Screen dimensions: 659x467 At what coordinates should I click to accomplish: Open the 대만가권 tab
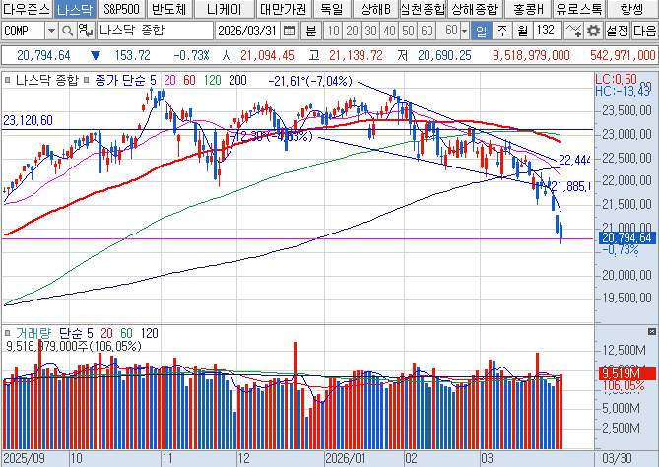coord(284,9)
